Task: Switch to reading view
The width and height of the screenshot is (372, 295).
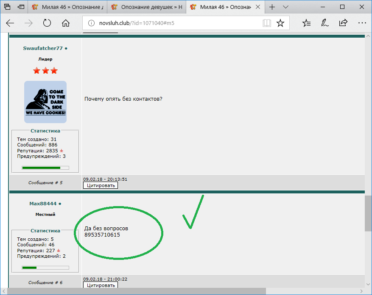Action: pos(266,23)
